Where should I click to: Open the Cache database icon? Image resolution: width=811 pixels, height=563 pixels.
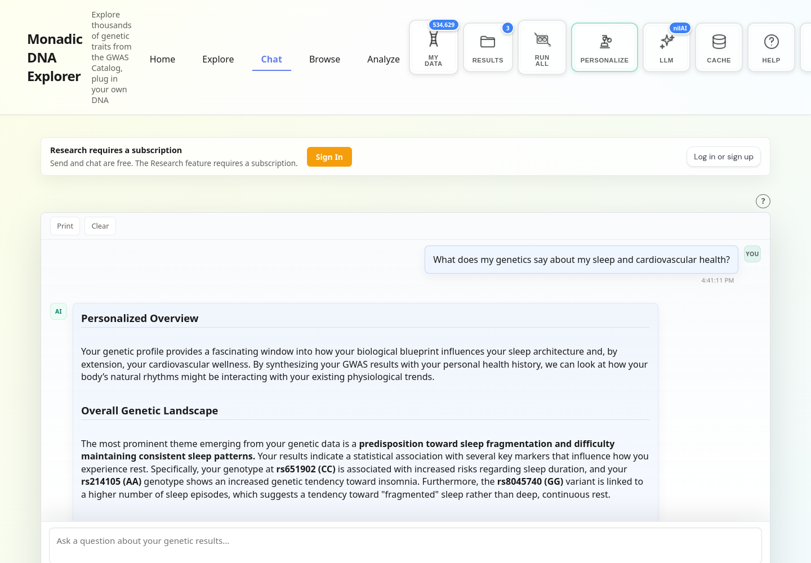point(719,47)
